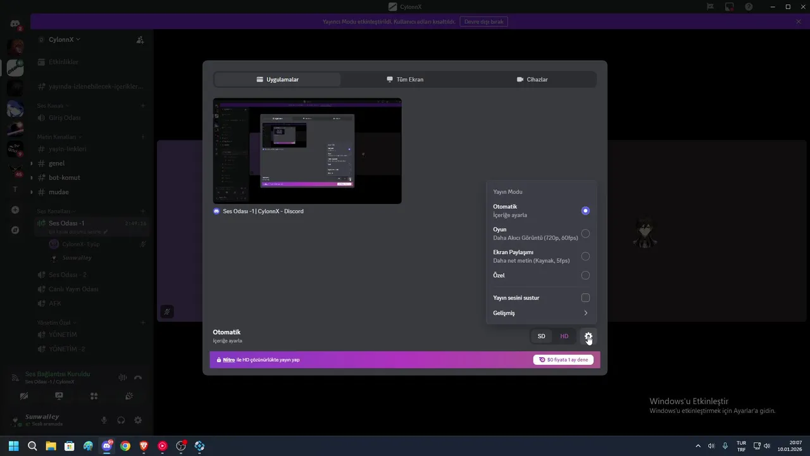
Task: Expand threads arrow beside bot-komut channel
Action: [31, 178]
